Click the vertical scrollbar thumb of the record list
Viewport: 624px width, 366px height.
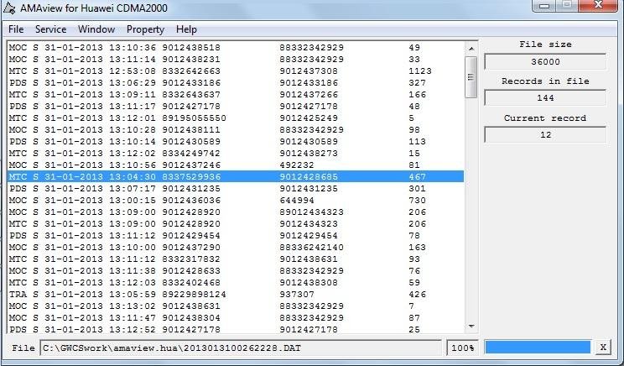pos(471,77)
